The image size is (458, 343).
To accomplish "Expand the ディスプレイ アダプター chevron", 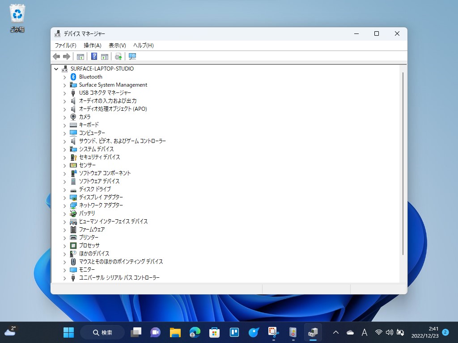I will (64, 197).
